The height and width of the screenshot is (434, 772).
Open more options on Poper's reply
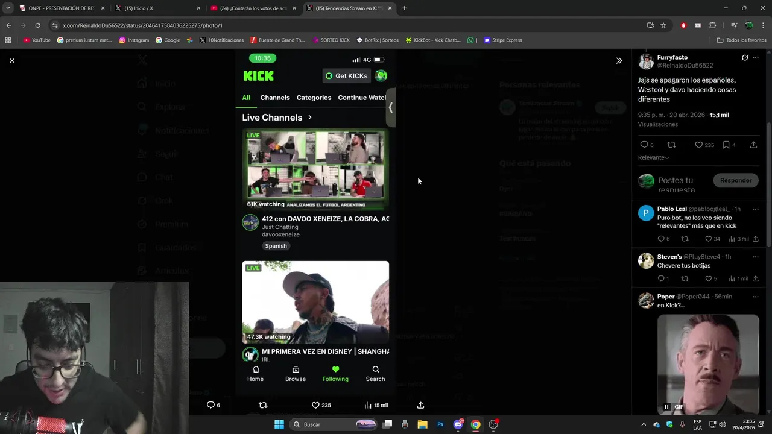[x=755, y=297]
